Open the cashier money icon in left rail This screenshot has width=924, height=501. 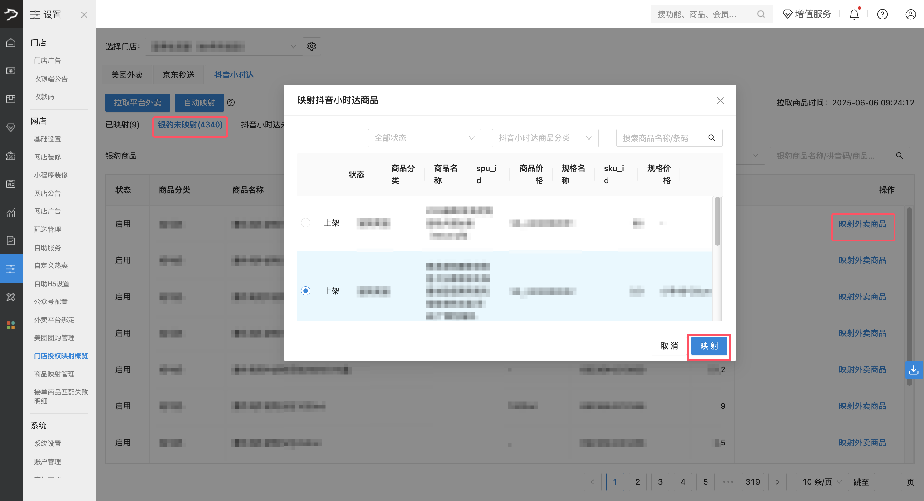point(11,71)
